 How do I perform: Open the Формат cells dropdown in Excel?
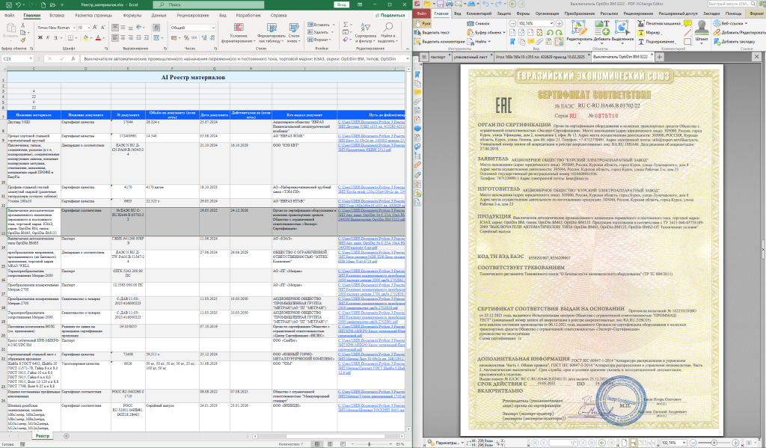click(319, 40)
